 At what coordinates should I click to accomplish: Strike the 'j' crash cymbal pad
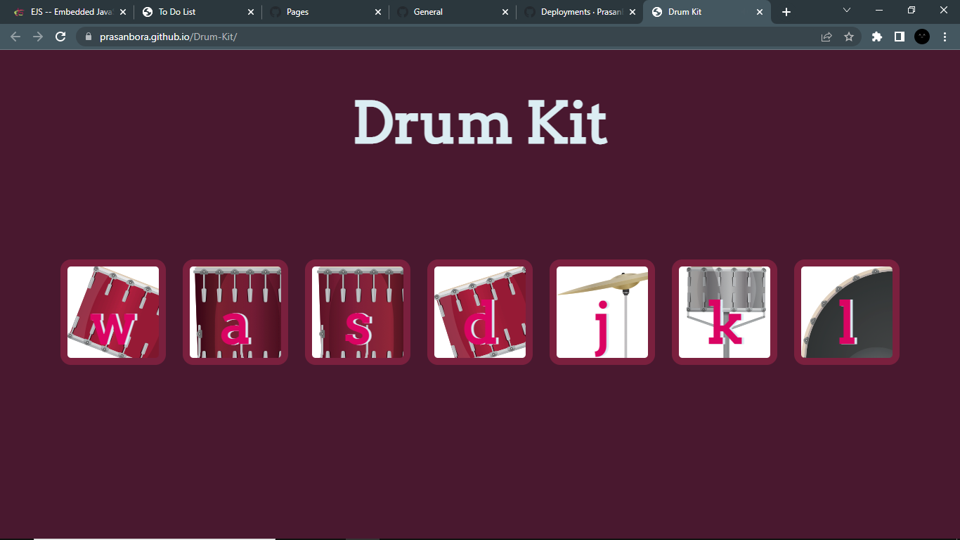pyautogui.click(x=602, y=312)
